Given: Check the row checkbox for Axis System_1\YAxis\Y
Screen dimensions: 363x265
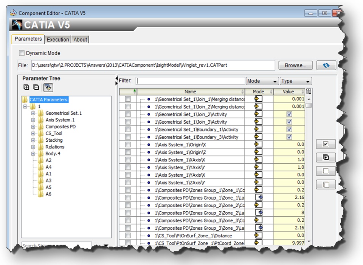Looking at the screenshot, I should click(x=128, y=167).
